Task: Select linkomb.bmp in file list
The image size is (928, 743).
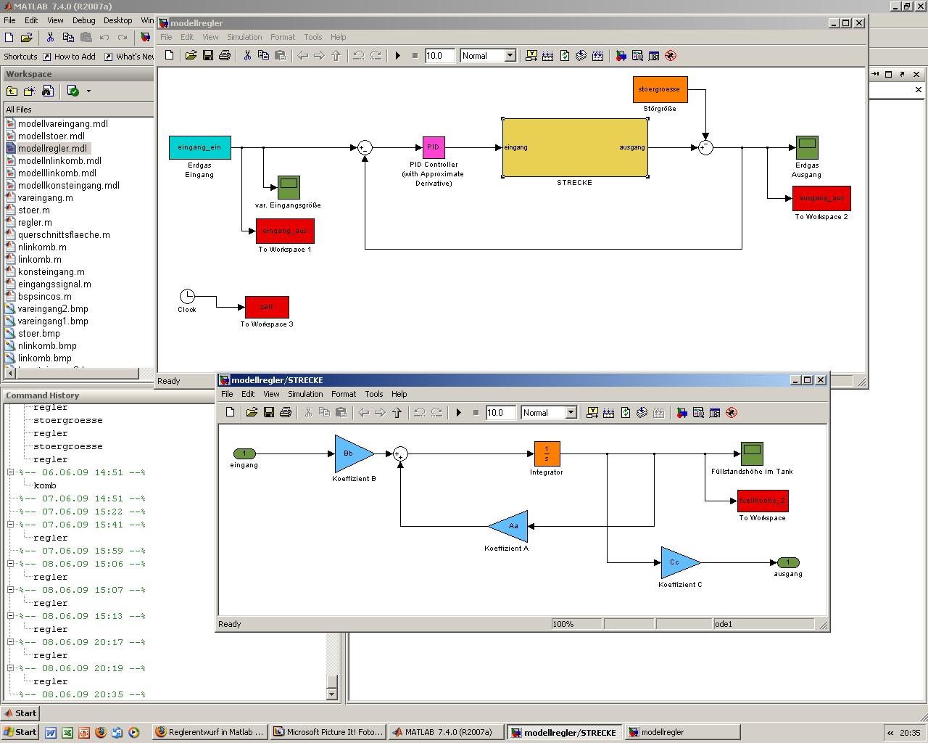Action: 45,358
